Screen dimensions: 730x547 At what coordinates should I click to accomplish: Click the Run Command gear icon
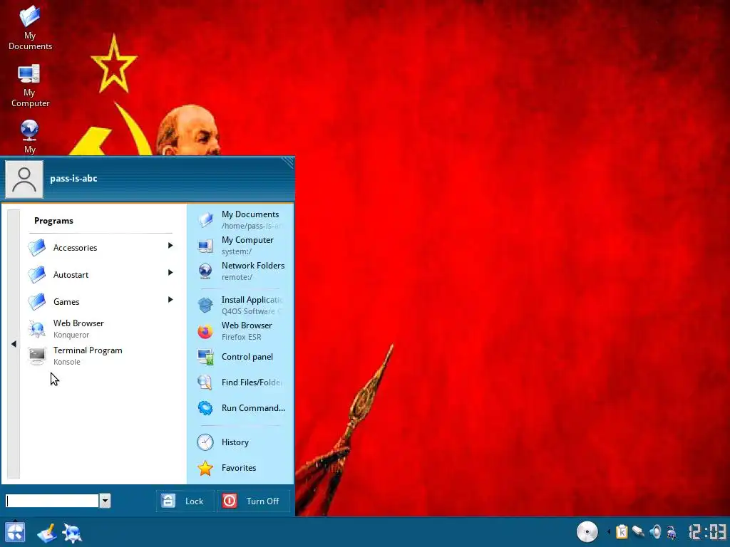tap(205, 408)
